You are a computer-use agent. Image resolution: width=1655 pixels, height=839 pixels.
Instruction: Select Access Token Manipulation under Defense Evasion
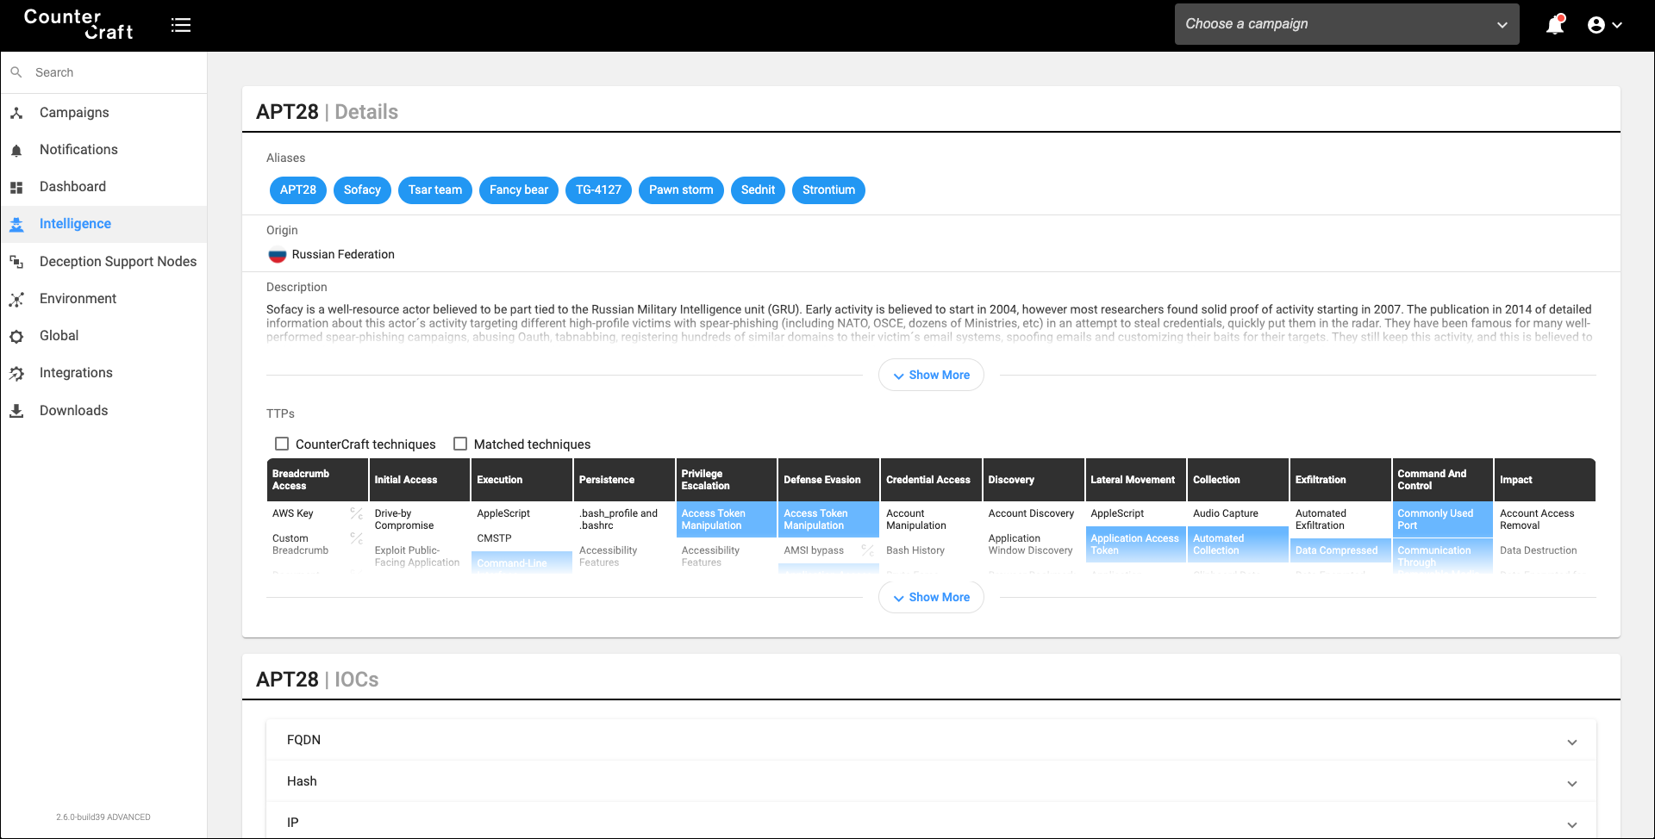point(828,519)
